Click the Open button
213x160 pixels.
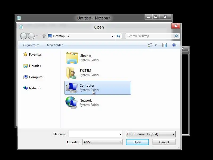click(x=137, y=142)
